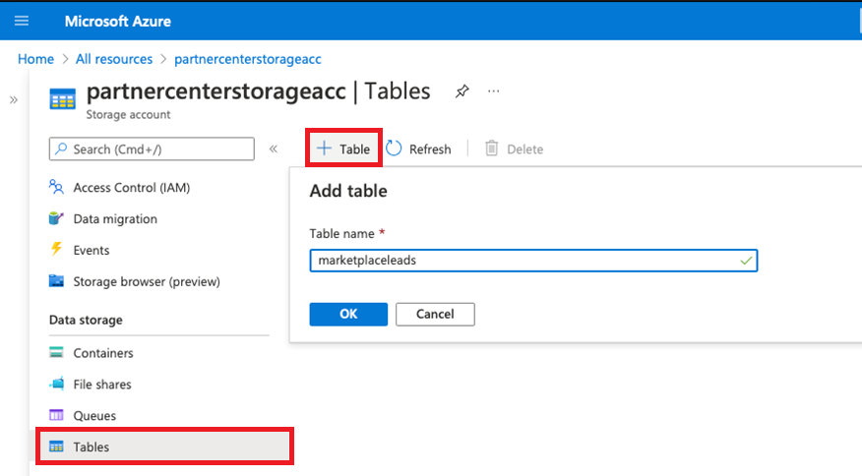Open the more options ellipsis
This screenshot has width=862, height=476.
tap(494, 91)
